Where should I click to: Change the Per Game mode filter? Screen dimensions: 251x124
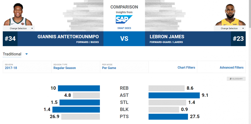click(x=109, y=68)
